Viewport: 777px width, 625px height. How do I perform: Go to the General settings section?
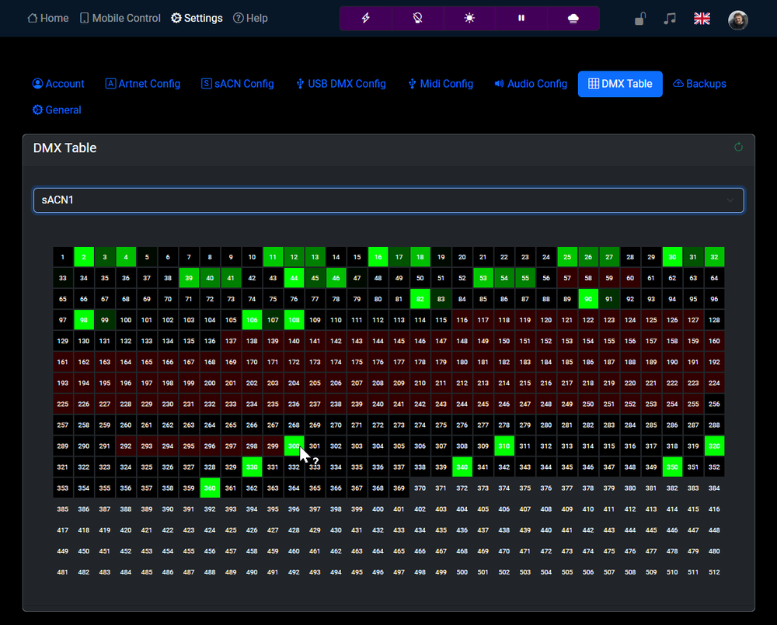pyautogui.click(x=57, y=109)
